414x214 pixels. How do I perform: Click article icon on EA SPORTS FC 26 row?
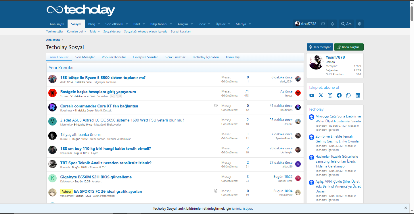(x=216, y=191)
